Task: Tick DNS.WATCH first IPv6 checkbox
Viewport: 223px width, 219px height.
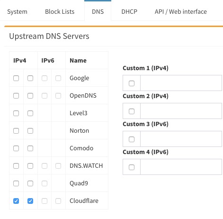Action: (x=45, y=166)
